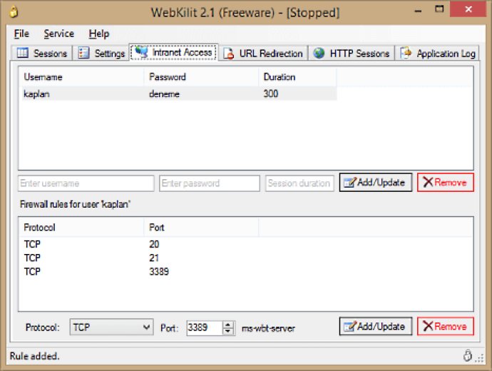Click the HTTP Sessions globe icon
Screen dimensions: 492x371
coord(319,53)
